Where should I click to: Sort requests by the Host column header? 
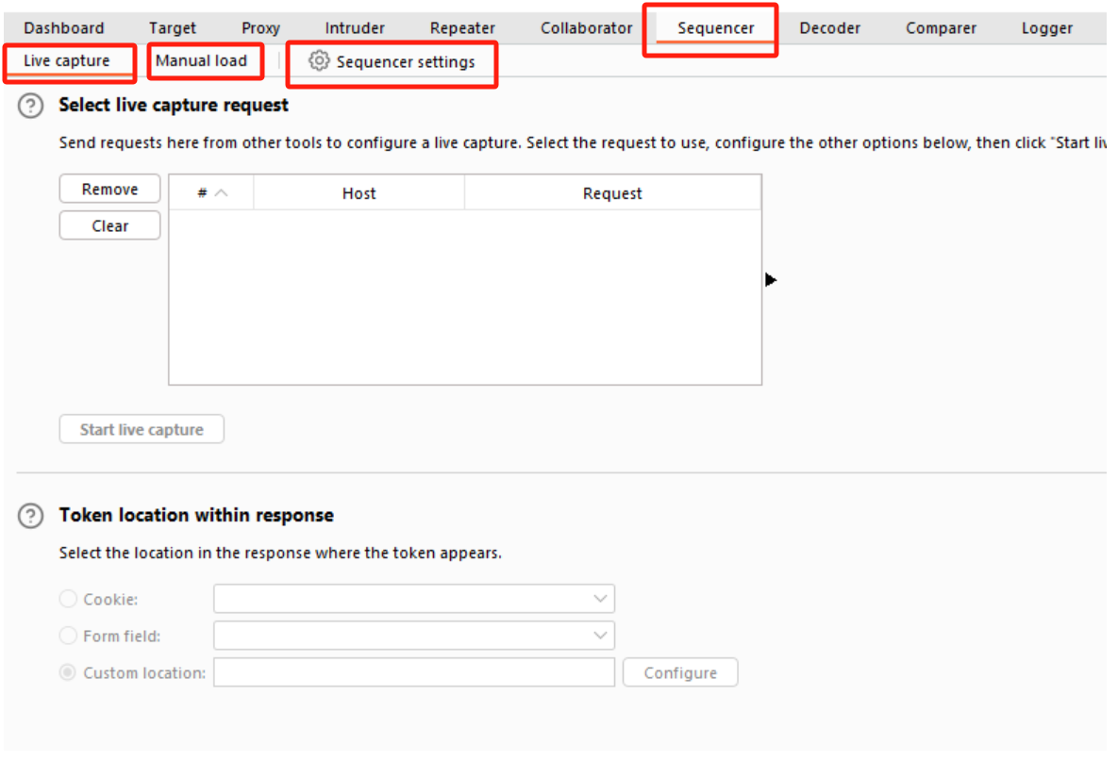[359, 193]
